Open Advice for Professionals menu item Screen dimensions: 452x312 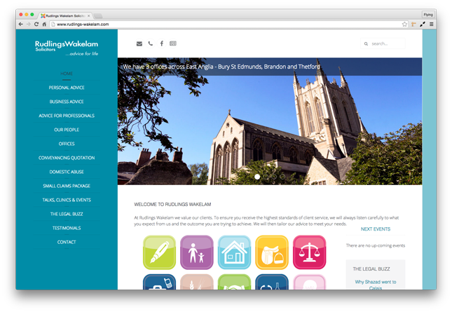click(x=67, y=116)
